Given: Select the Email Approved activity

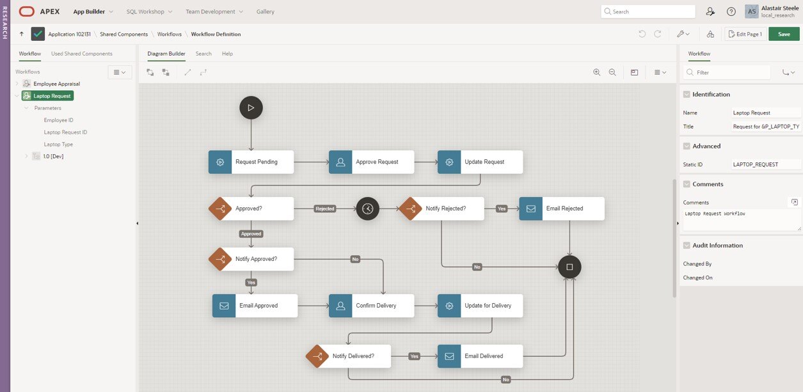Looking at the screenshot, I should pyautogui.click(x=255, y=306).
